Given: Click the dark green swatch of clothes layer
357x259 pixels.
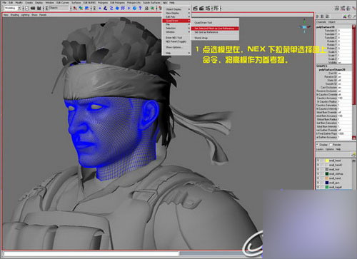Looking at the screenshot, I should tap(327, 174).
